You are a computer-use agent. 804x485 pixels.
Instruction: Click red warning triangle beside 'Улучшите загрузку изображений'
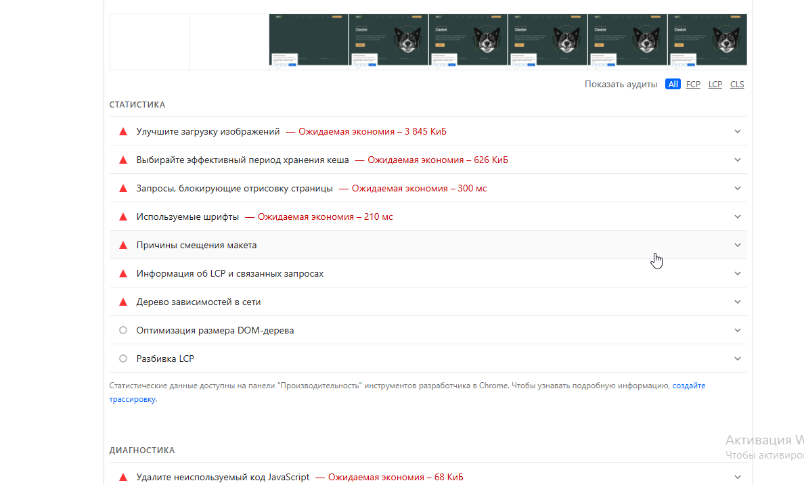(123, 131)
